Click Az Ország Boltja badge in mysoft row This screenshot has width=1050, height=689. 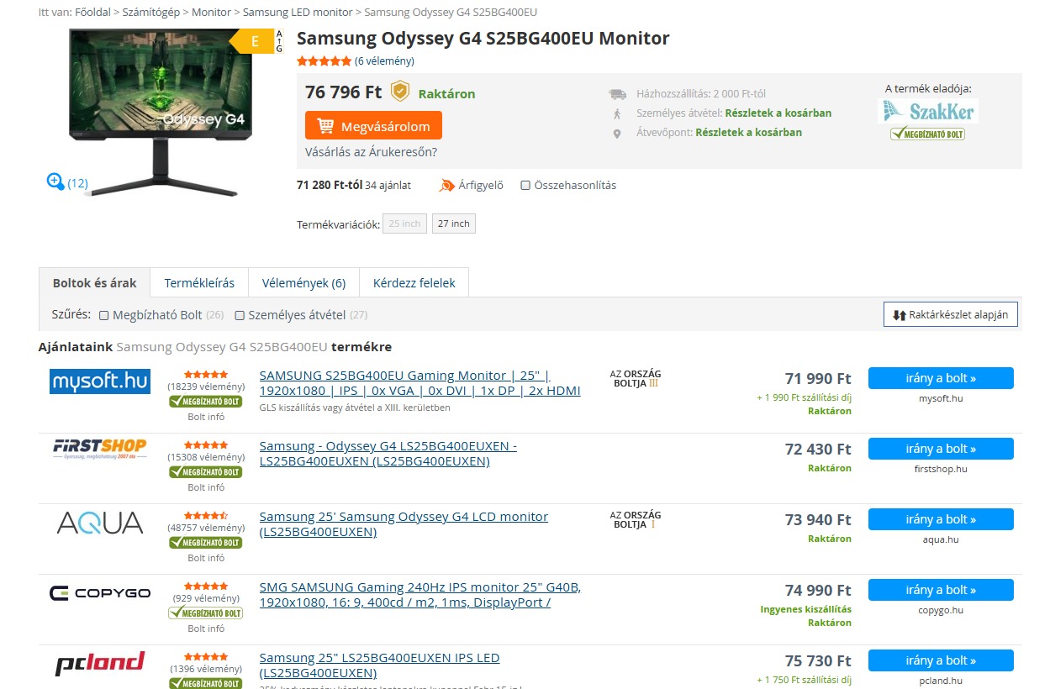[x=636, y=378]
